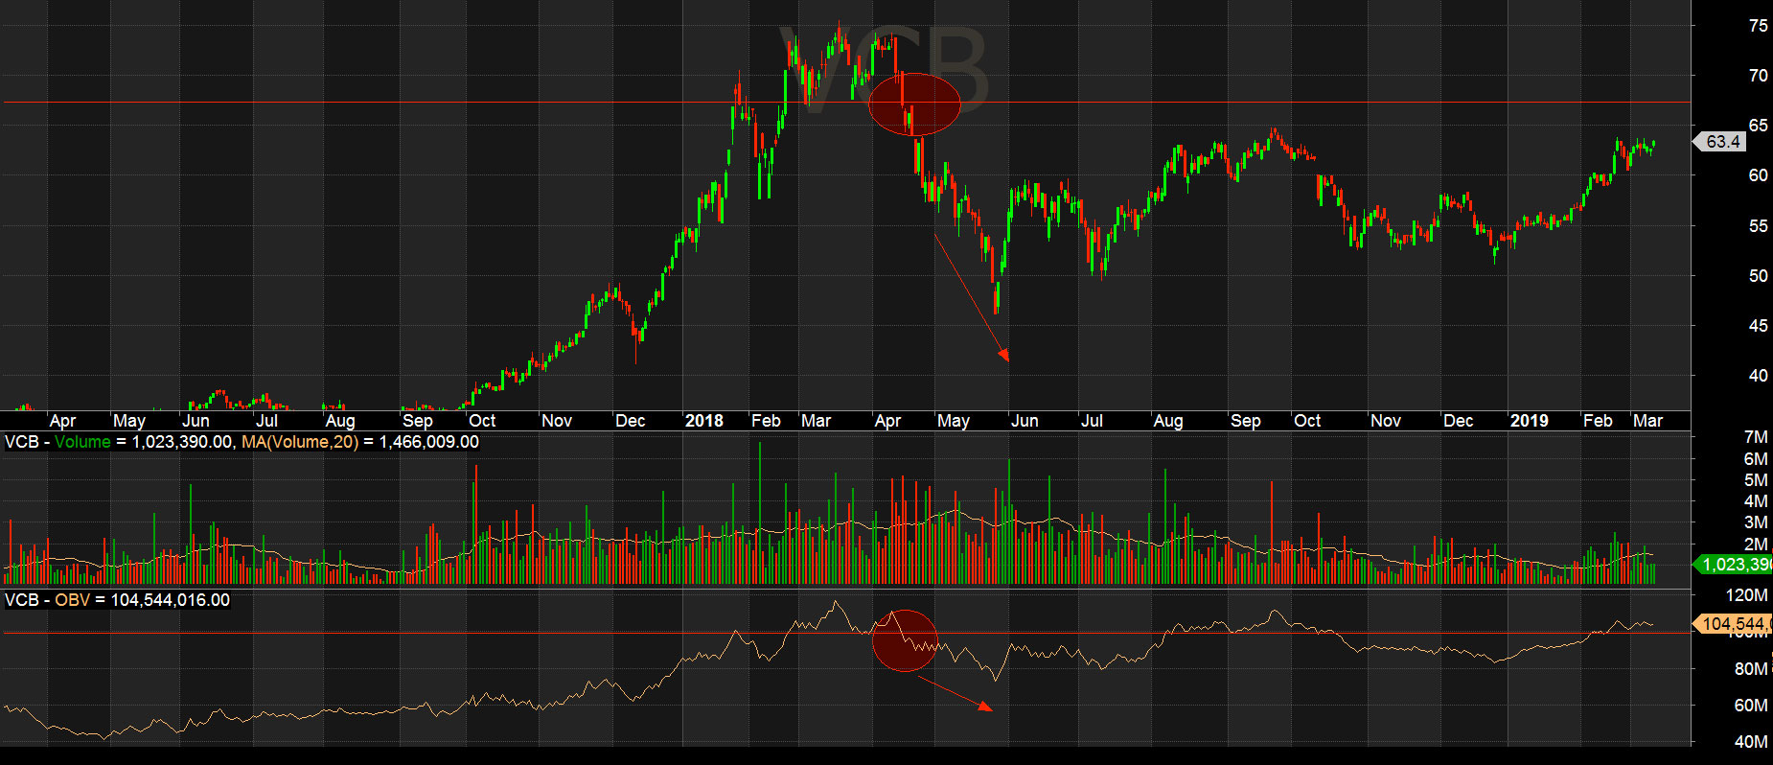Select the 104,544,016.00 OBV value
The image size is (1773, 765).
(171, 600)
